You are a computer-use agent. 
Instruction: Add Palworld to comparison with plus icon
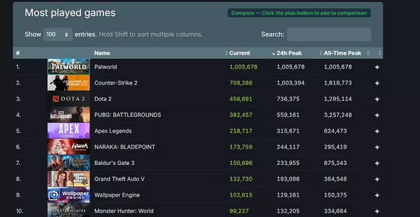click(x=377, y=67)
